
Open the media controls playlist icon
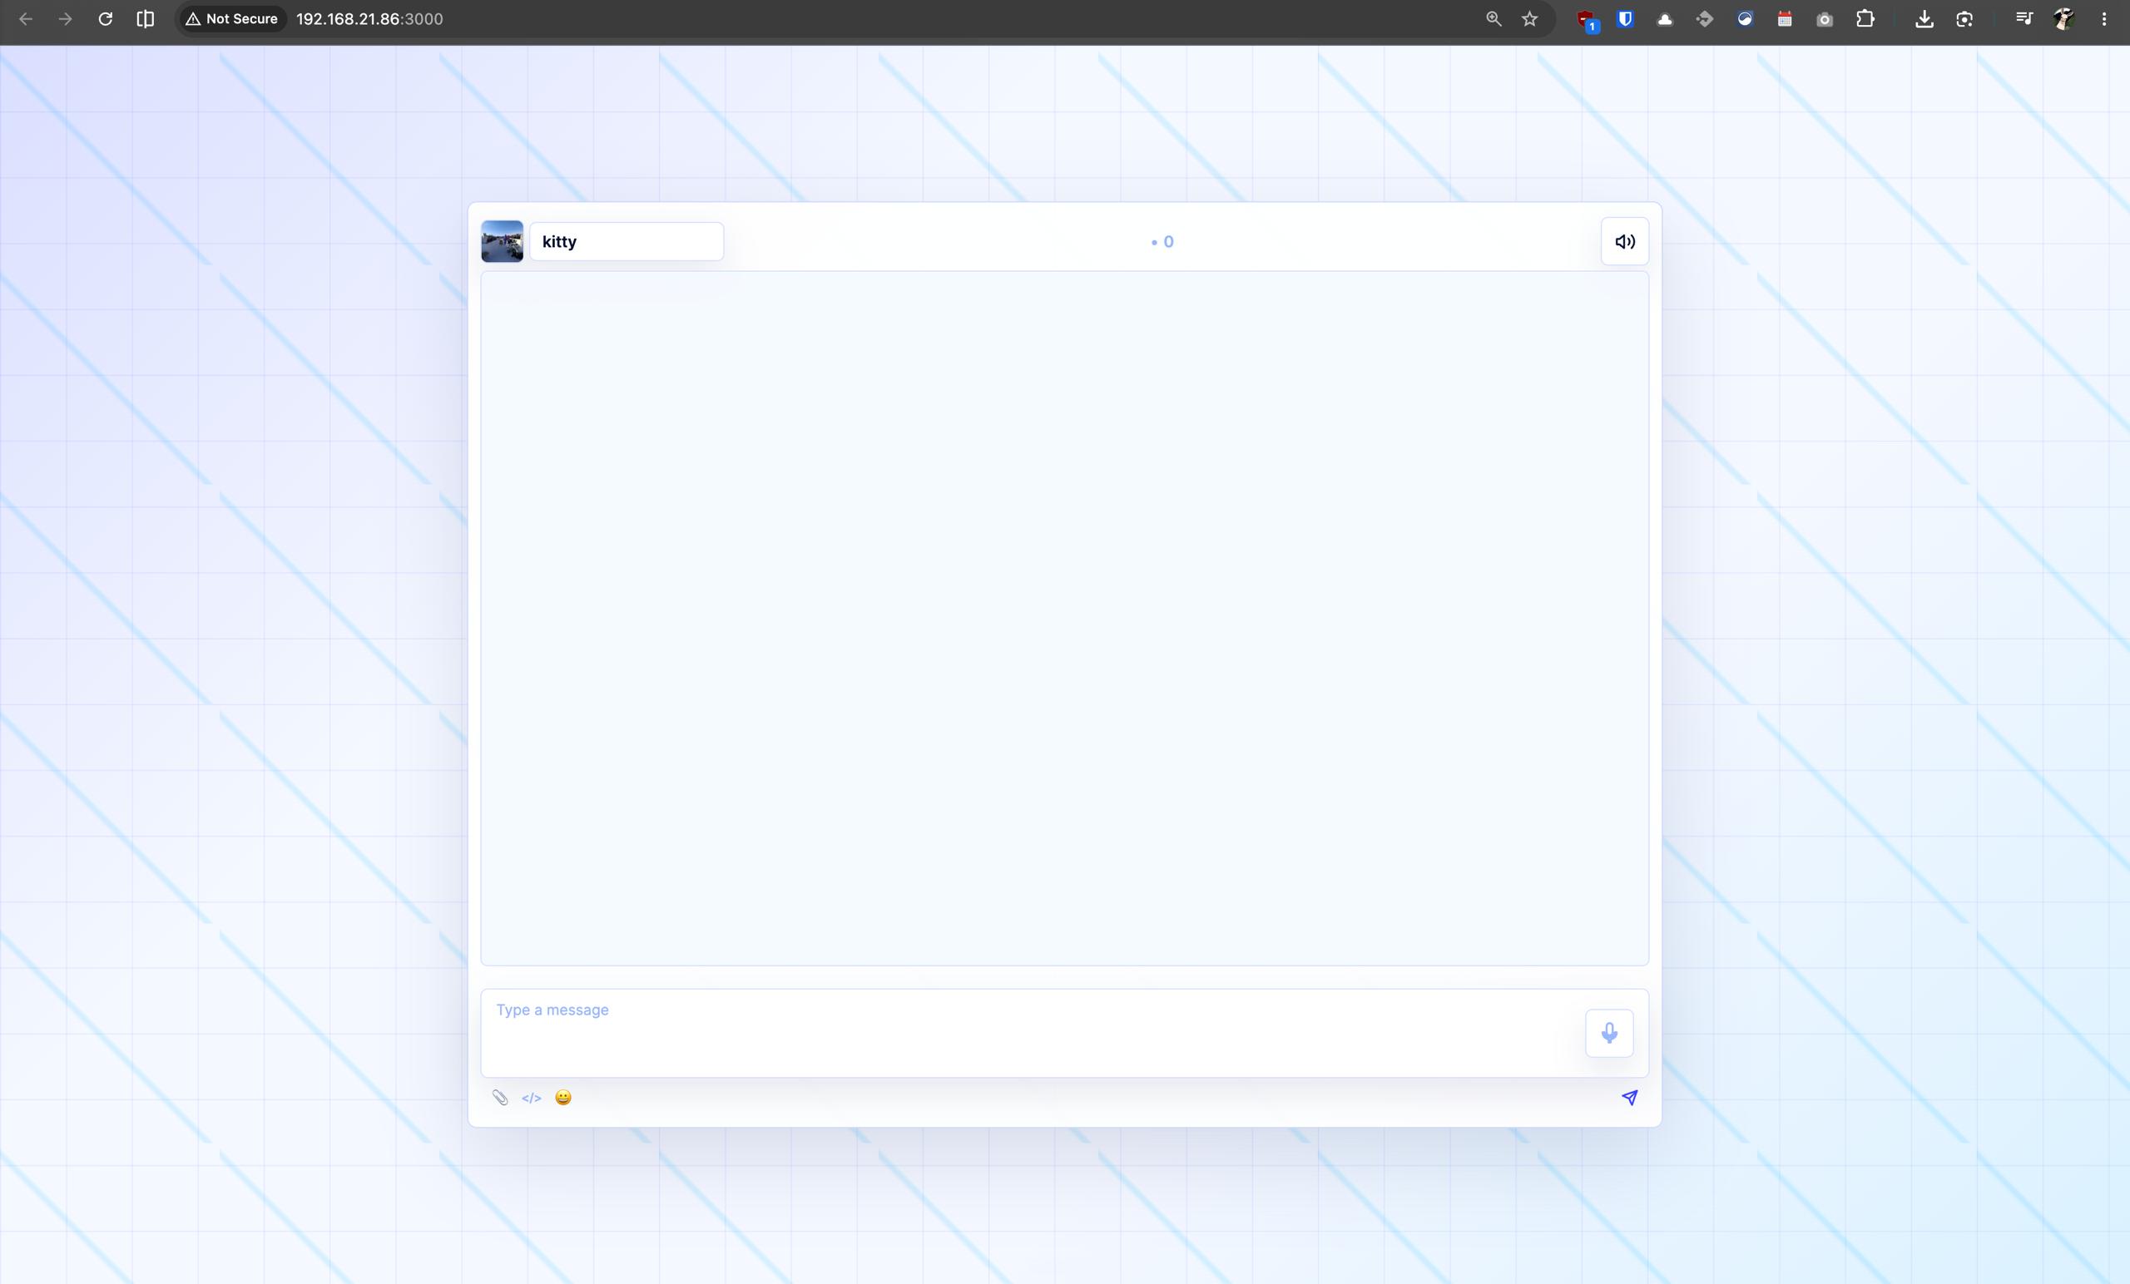(2023, 19)
